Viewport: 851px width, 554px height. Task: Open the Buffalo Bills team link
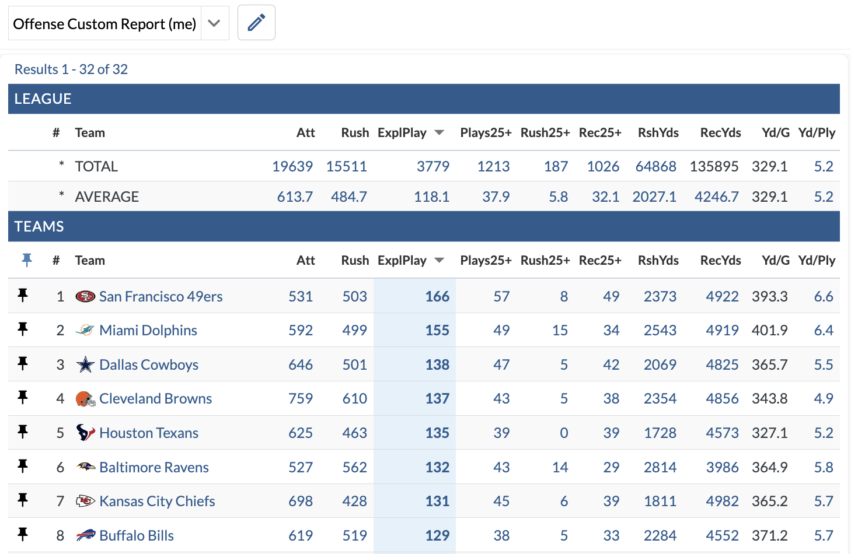137,535
